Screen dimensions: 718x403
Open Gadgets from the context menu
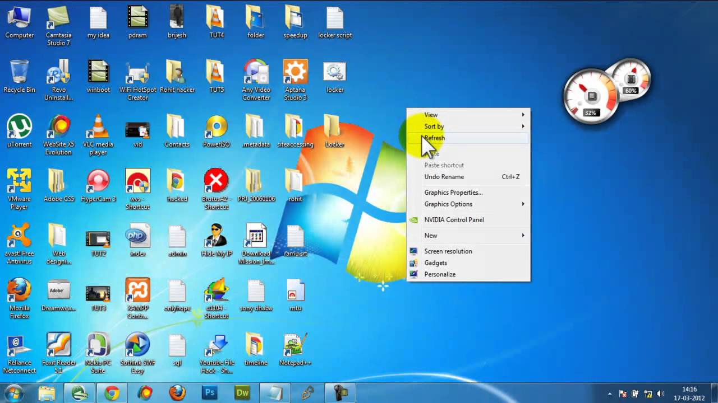pos(468,263)
